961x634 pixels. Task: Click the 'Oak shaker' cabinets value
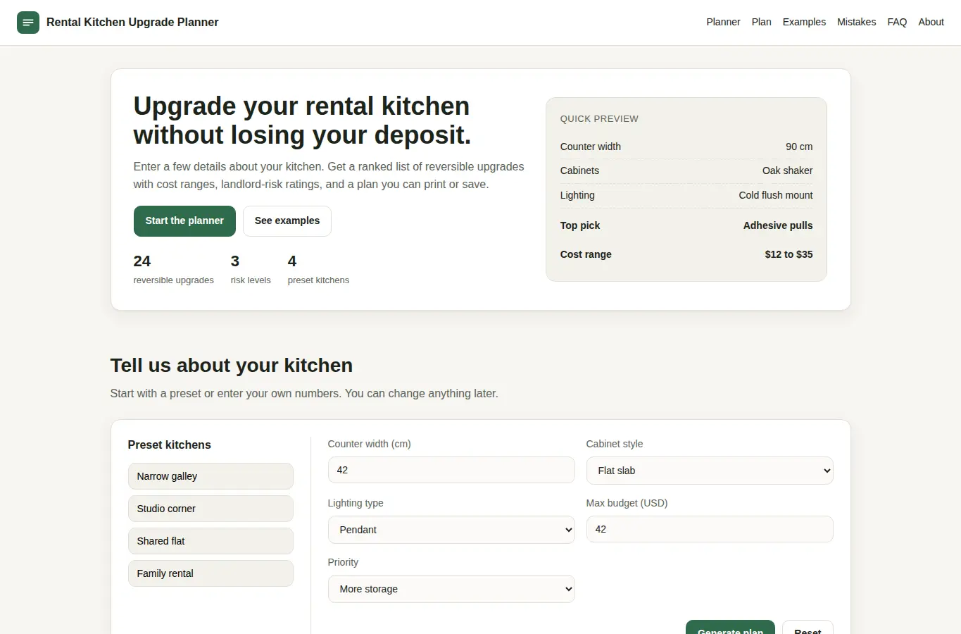(787, 170)
